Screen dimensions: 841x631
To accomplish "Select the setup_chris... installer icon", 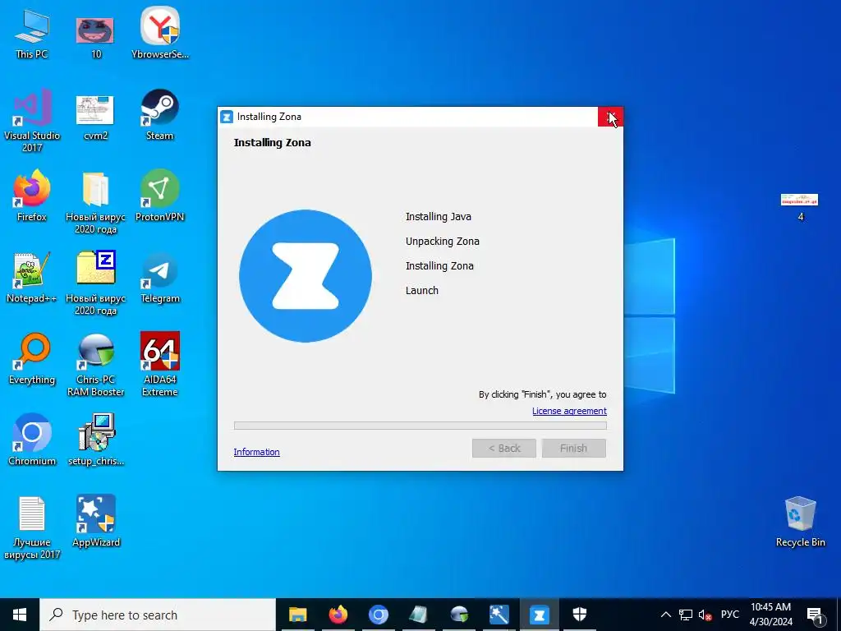I will 95,439.
